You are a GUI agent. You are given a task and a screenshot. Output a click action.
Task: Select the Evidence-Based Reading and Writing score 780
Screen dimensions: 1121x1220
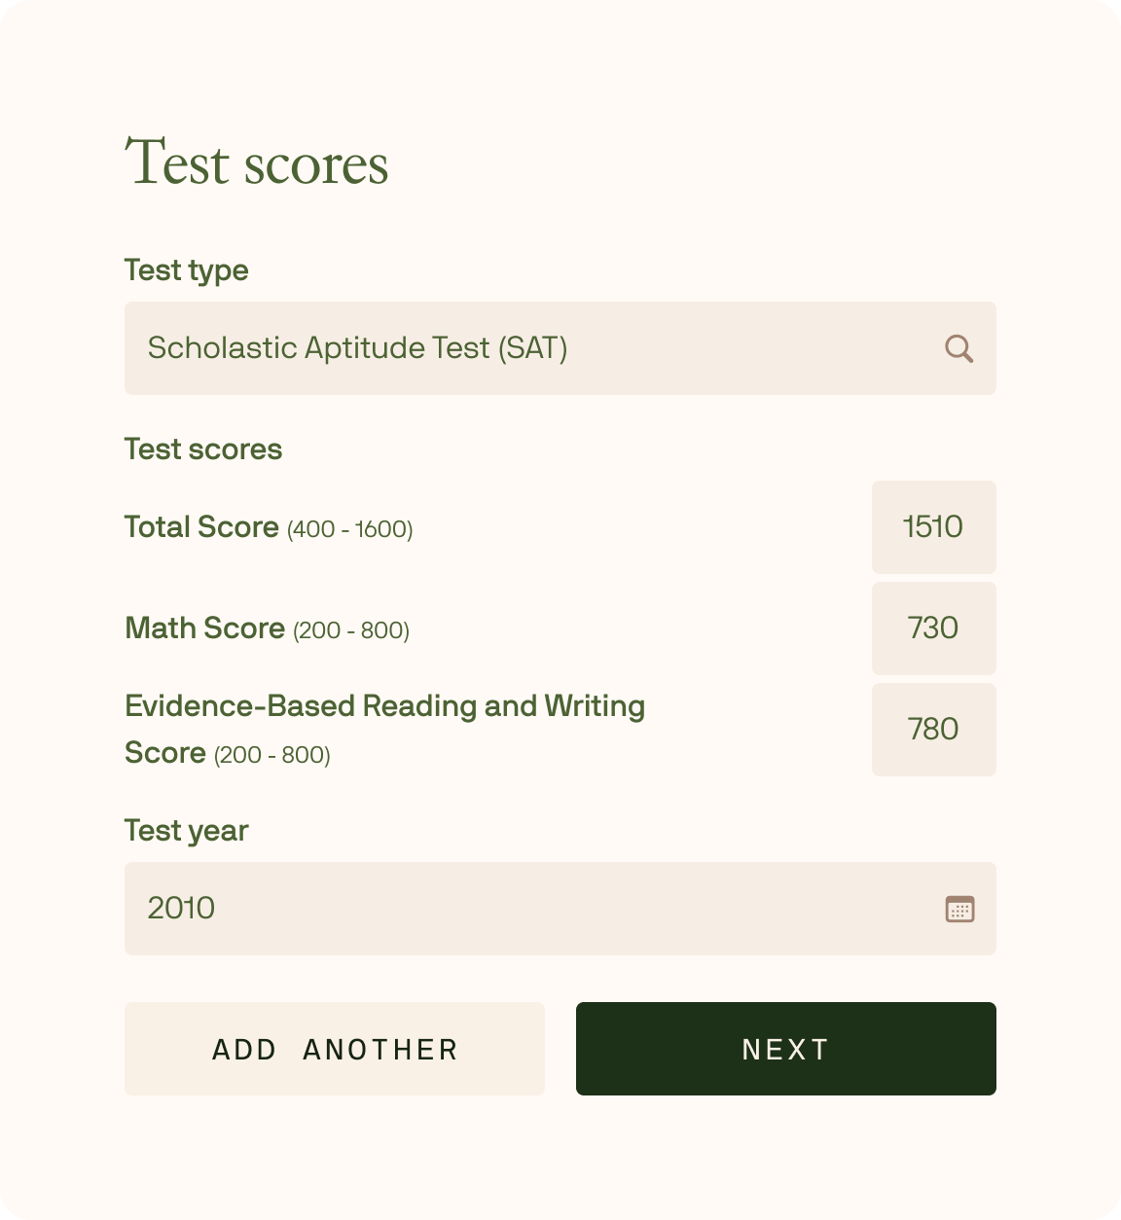pyautogui.click(x=932, y=730)
